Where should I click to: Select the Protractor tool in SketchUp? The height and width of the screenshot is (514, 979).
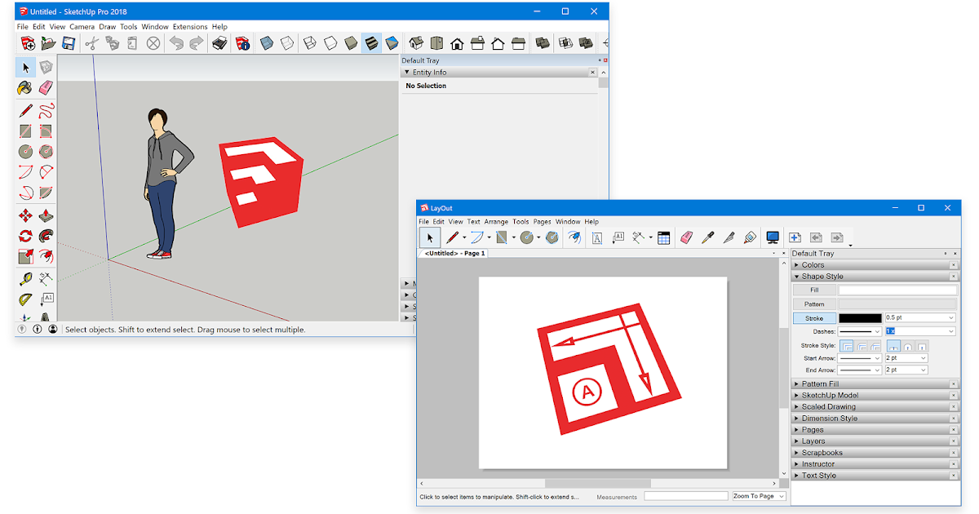26,299
